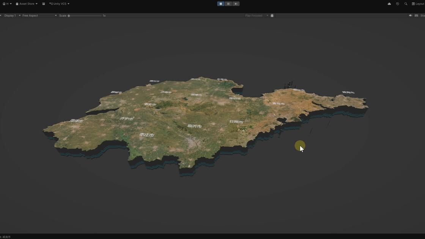Click the 东营市 label on the map
The height and width of the screenshot is (239, 425).
pos(222,79)
